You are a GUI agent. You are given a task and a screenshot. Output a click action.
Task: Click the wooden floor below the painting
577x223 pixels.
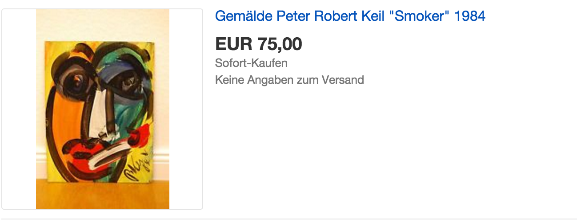click(103, 195)
